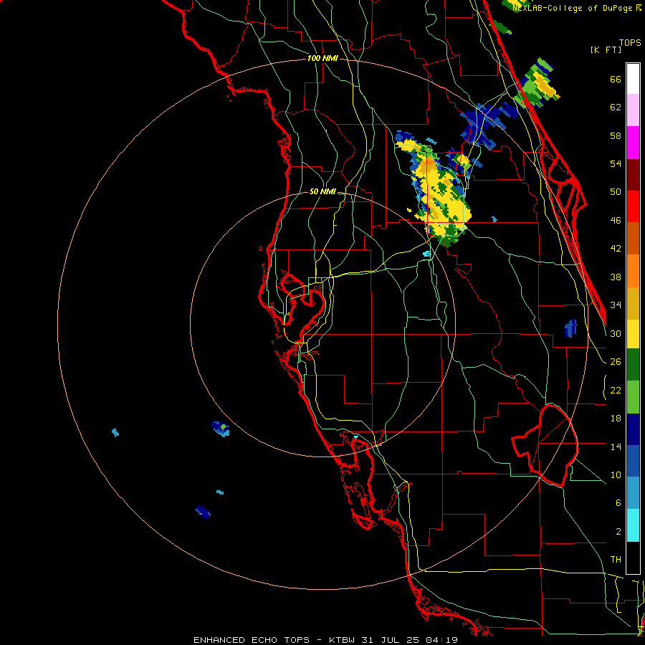The image size is (645, 645).
Task: Select the cyan legend swatch
Action: coord(633,525)
